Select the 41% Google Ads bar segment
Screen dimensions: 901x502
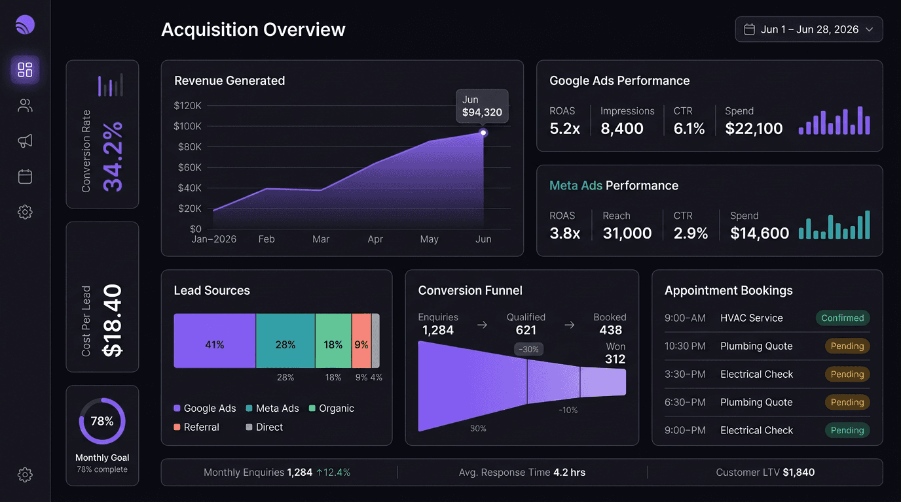pyautogui.click(x=215, y=341)
